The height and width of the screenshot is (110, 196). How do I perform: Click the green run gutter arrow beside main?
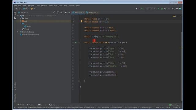76,42
